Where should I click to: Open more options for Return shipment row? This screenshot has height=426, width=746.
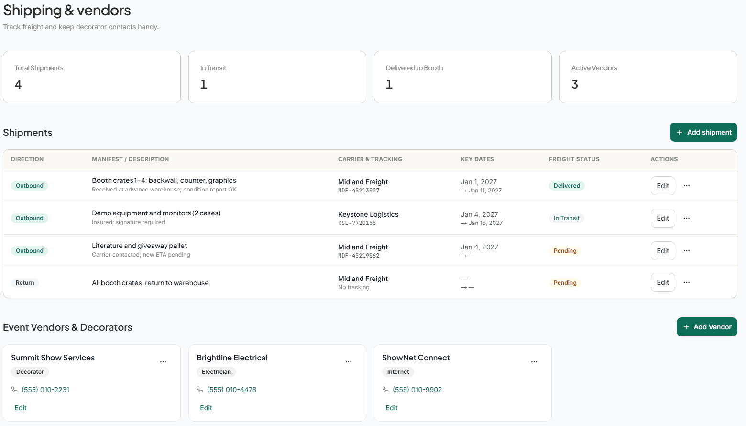pyautogui.click(x=687, y=282)
